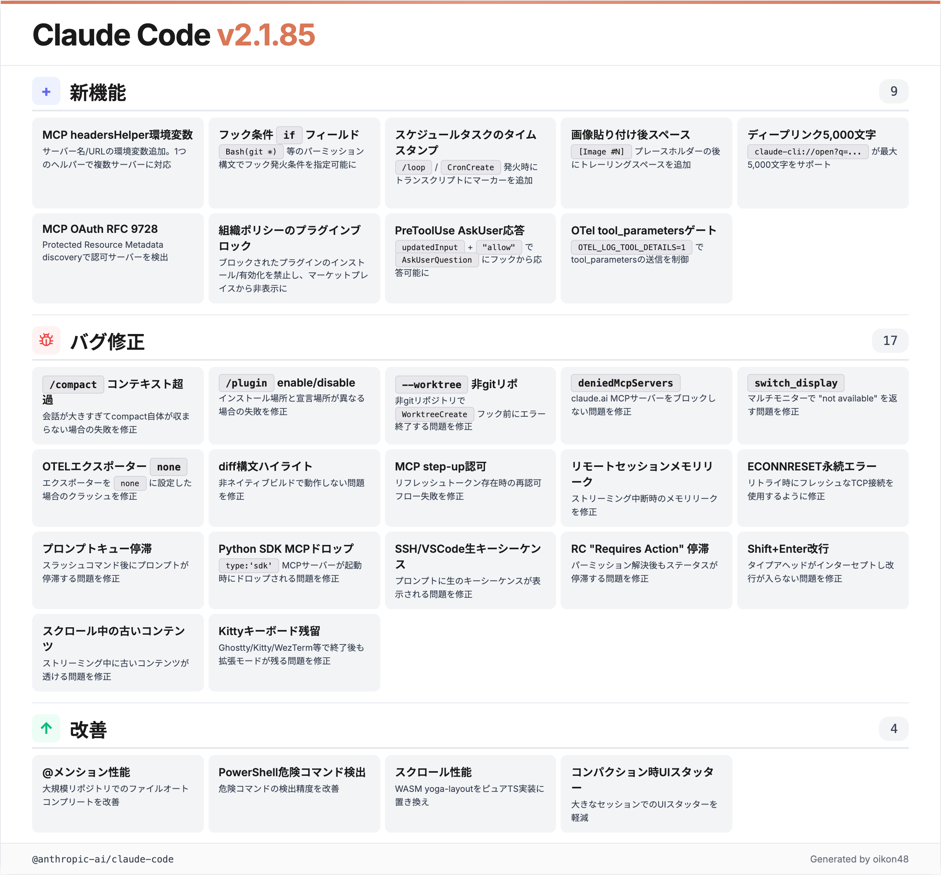The width and height of the screenshot is (941, 875).
Task: Open the "ECONNRESET永続エラー" card title
Action: tap(812, 467)
